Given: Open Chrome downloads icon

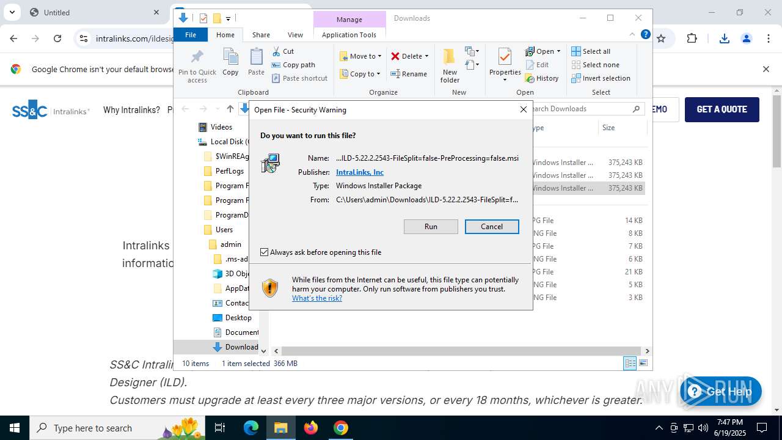Looking at the screenshot, I should [x=725, y=38].
